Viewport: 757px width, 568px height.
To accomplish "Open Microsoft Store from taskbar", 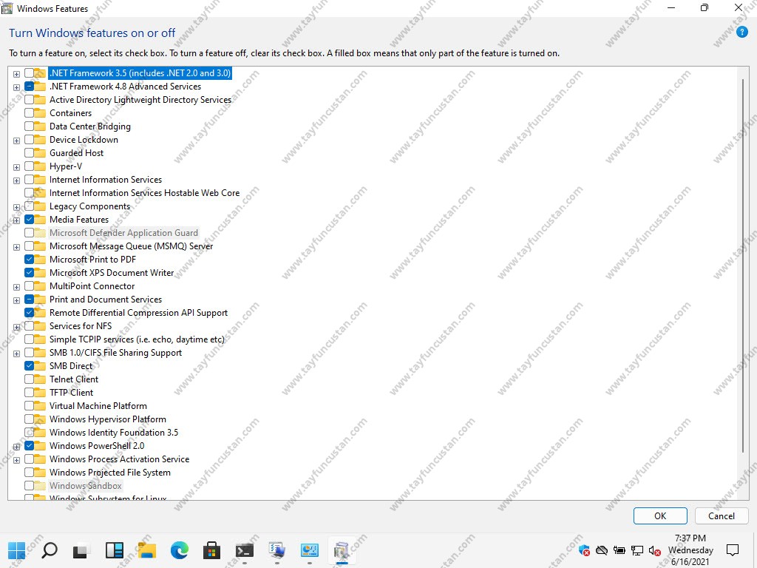I will coord(211,550).
